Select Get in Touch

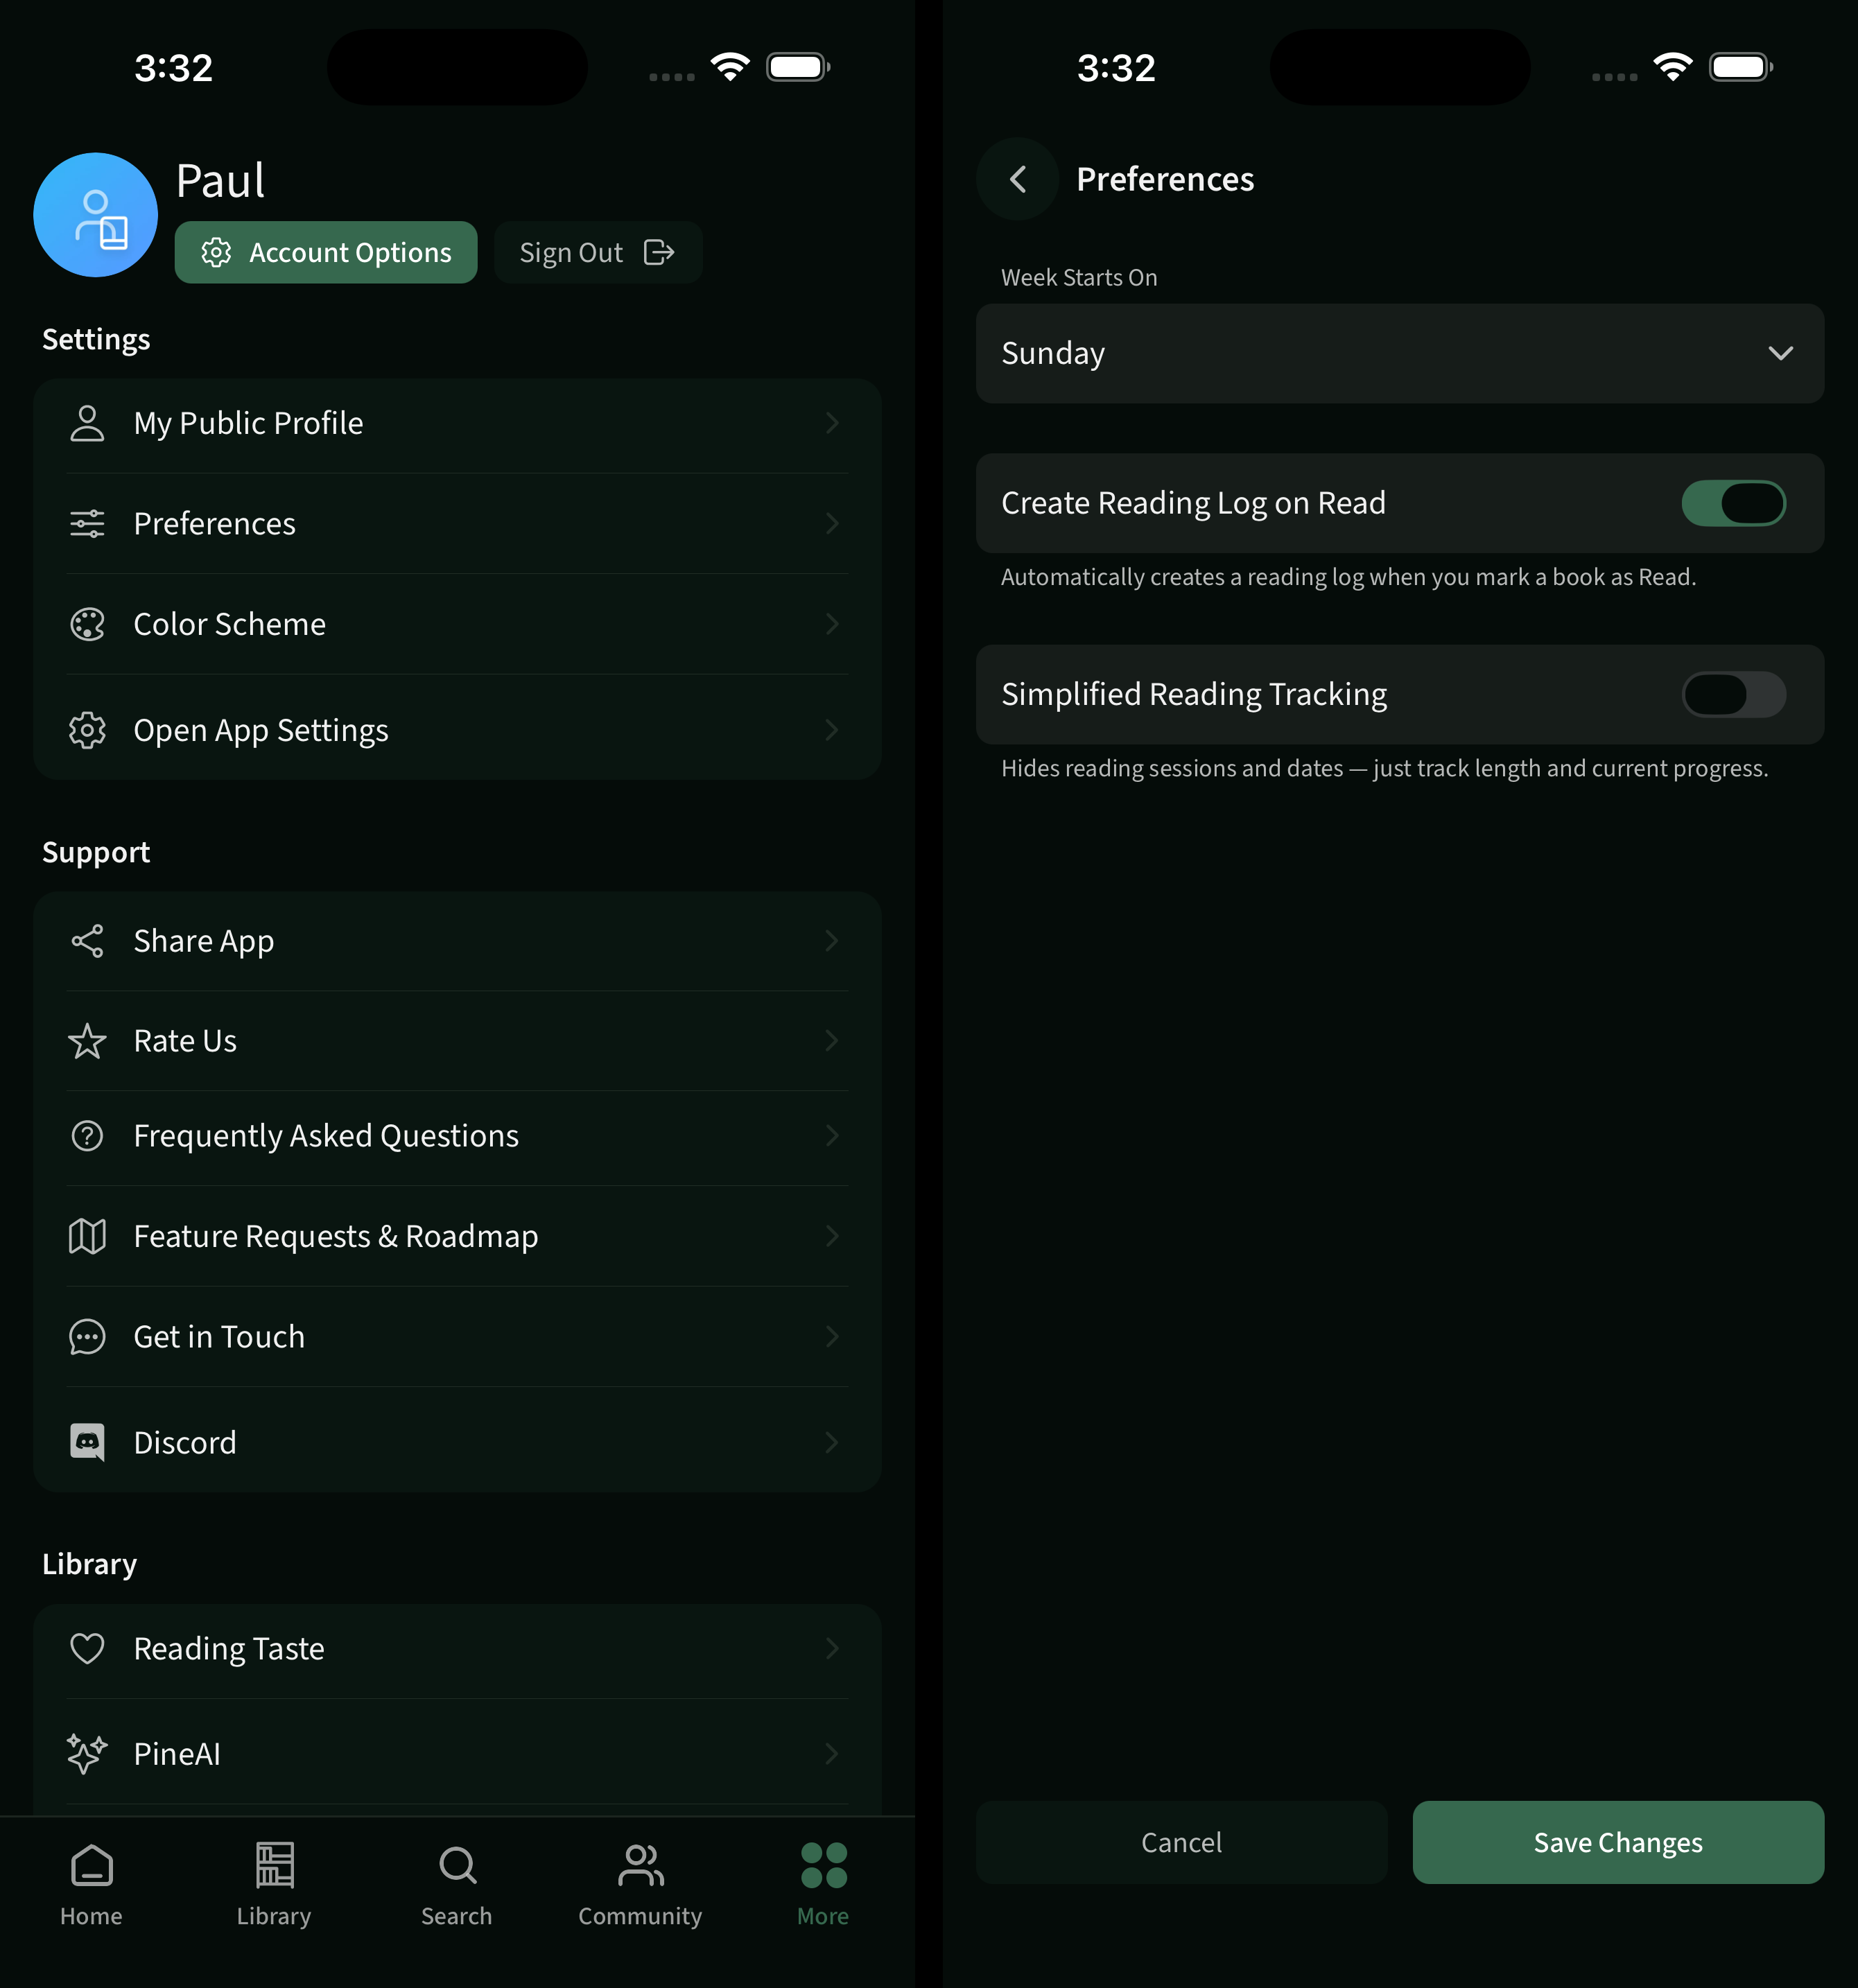[x=457, y=1336]
